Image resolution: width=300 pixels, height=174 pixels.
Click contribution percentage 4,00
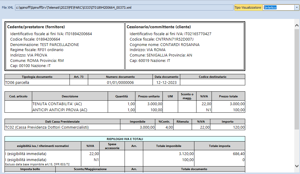click(x=169, y=127)
